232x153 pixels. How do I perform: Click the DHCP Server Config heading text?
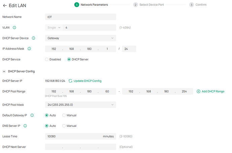click(21, 71)
